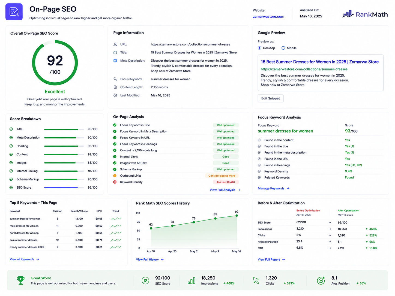Screen dimensions: 395x296
Task: Click the green preview URL in Google Preview
Action: [x=304, y=69]
